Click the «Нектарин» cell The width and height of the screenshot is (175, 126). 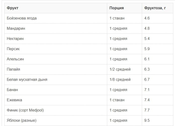[16, 39]
